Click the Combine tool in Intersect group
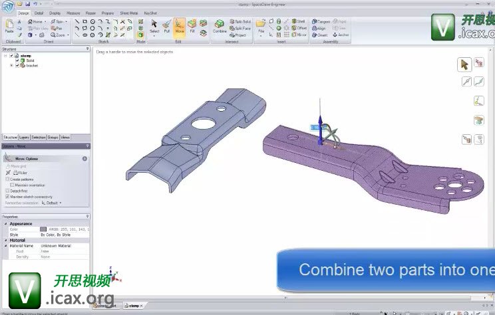This screenshot has width=495, height=315. (220, 26)
